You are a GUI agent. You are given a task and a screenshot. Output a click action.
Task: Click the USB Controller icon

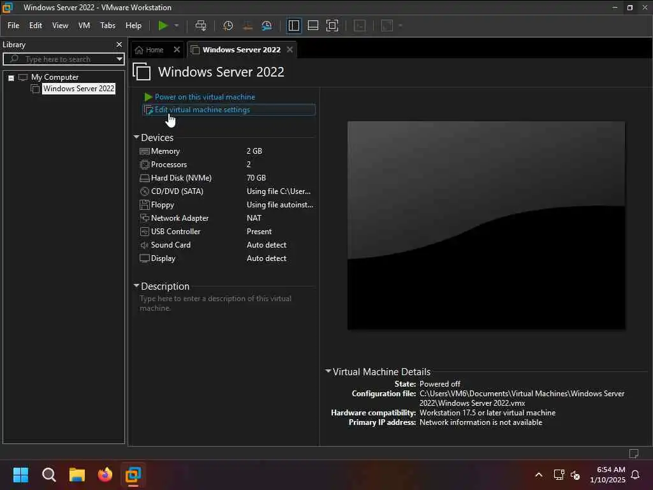pos(145,231)
